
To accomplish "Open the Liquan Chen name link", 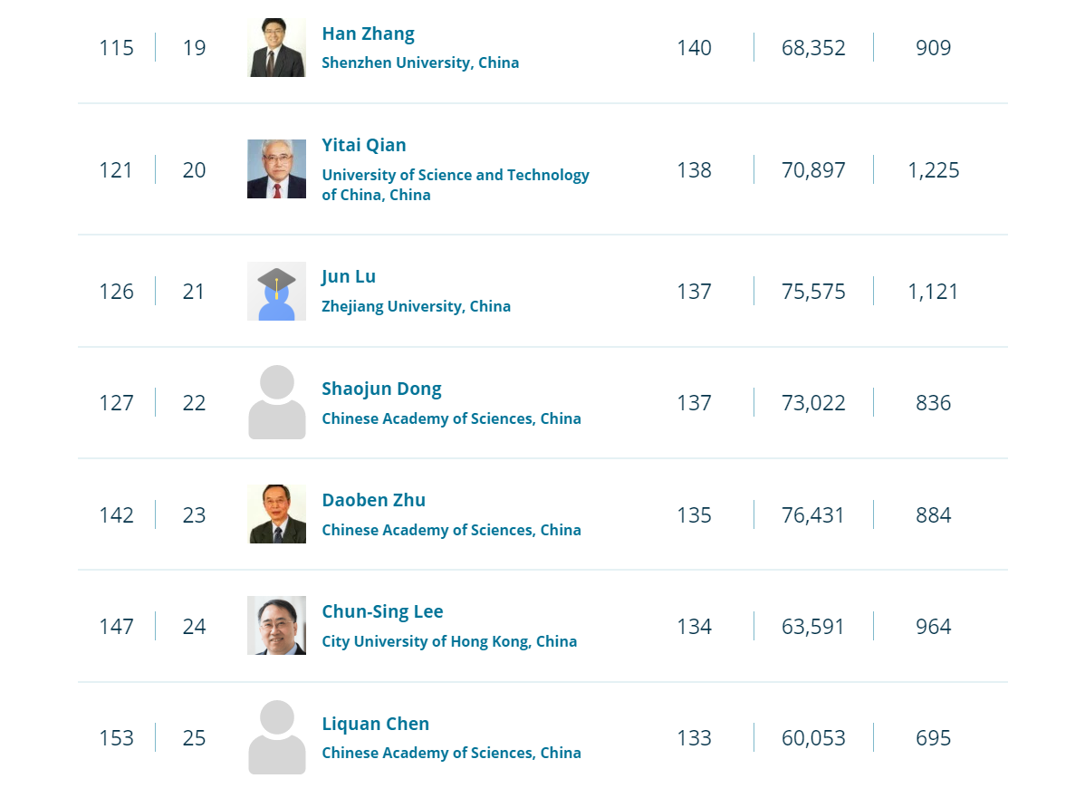I will (x=376, y=724).
